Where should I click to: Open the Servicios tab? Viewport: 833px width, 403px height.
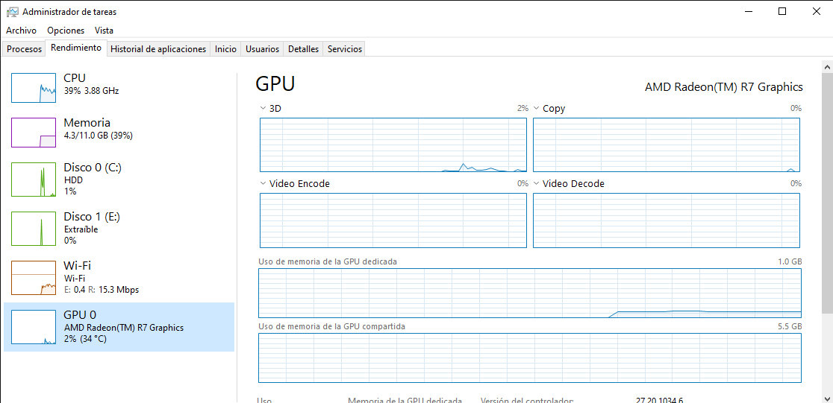tap(345, 49)
